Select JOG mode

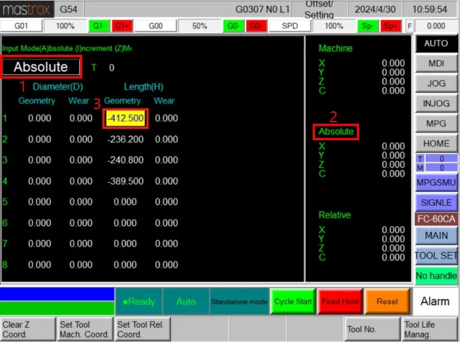coord(436,84)
